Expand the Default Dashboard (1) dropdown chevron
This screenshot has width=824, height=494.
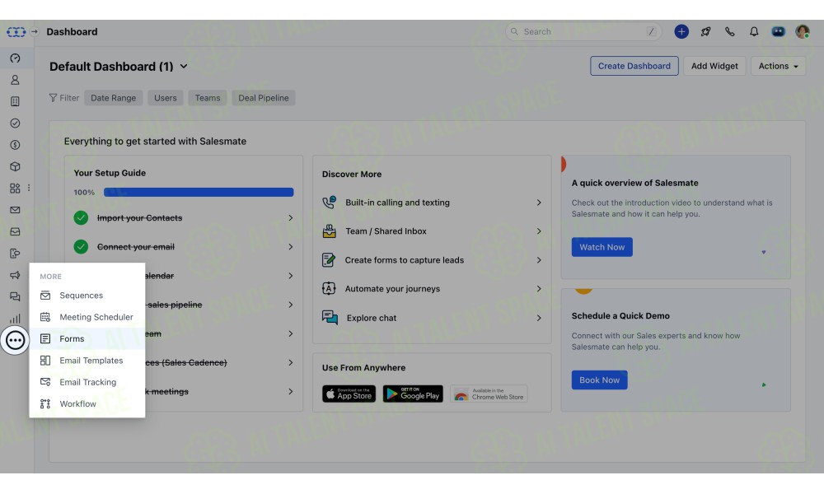pyautogui.click(x=184, y=66)
